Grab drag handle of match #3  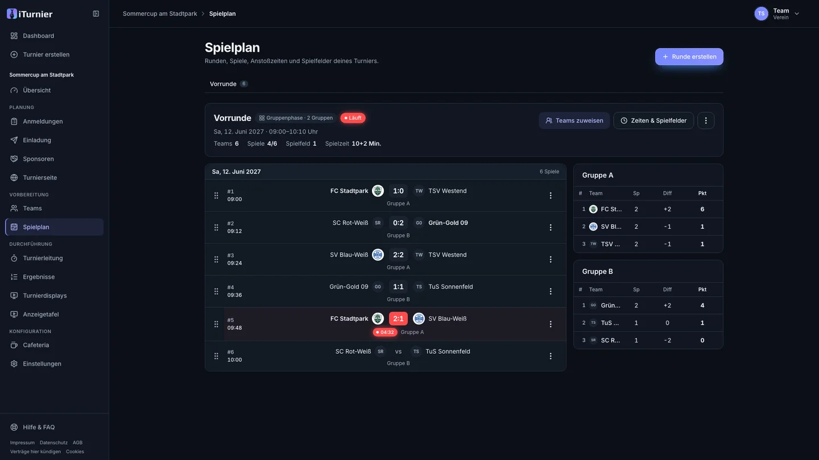216,260
